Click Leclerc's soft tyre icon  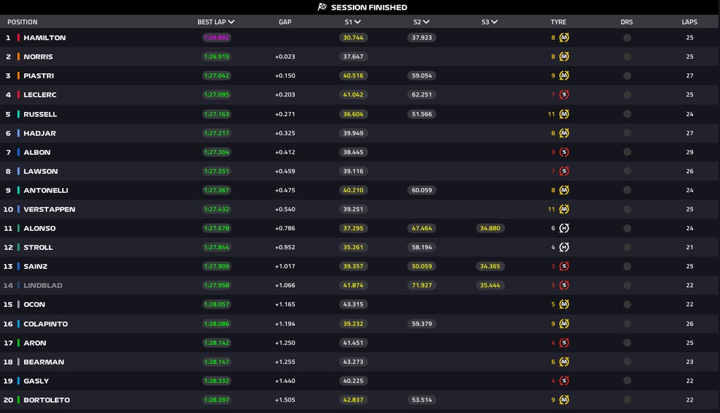(564, 94)
